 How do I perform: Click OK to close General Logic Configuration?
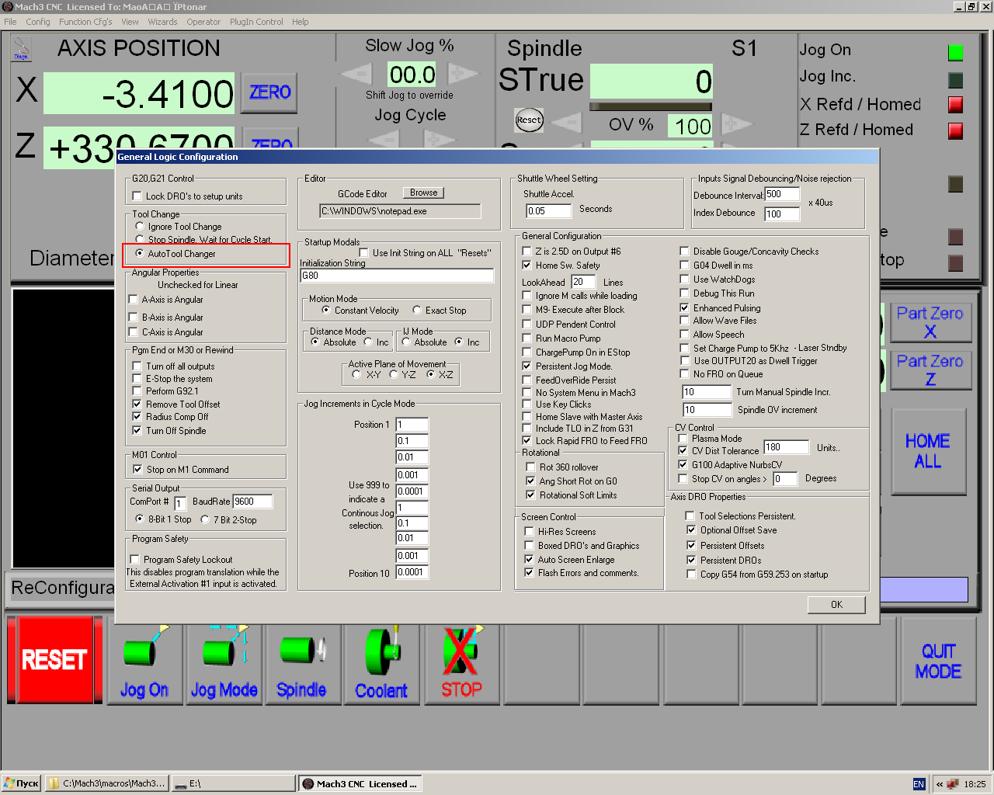836,605
